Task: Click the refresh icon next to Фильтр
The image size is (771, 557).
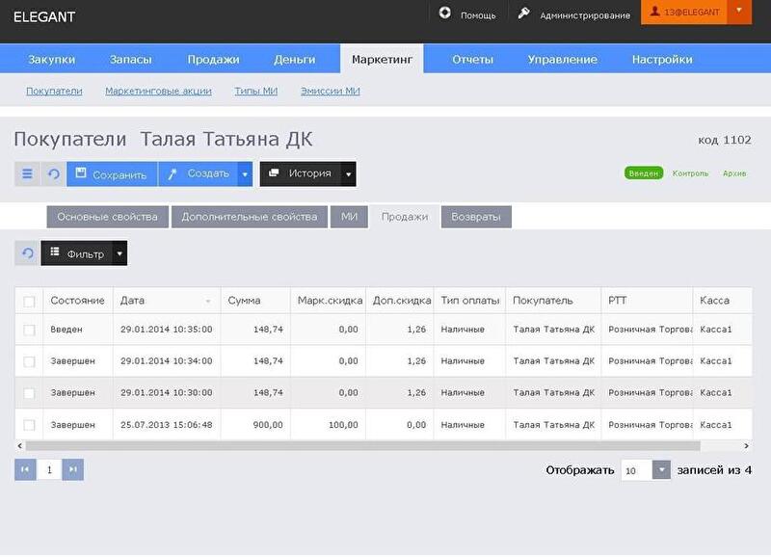Action: (28, 253)
